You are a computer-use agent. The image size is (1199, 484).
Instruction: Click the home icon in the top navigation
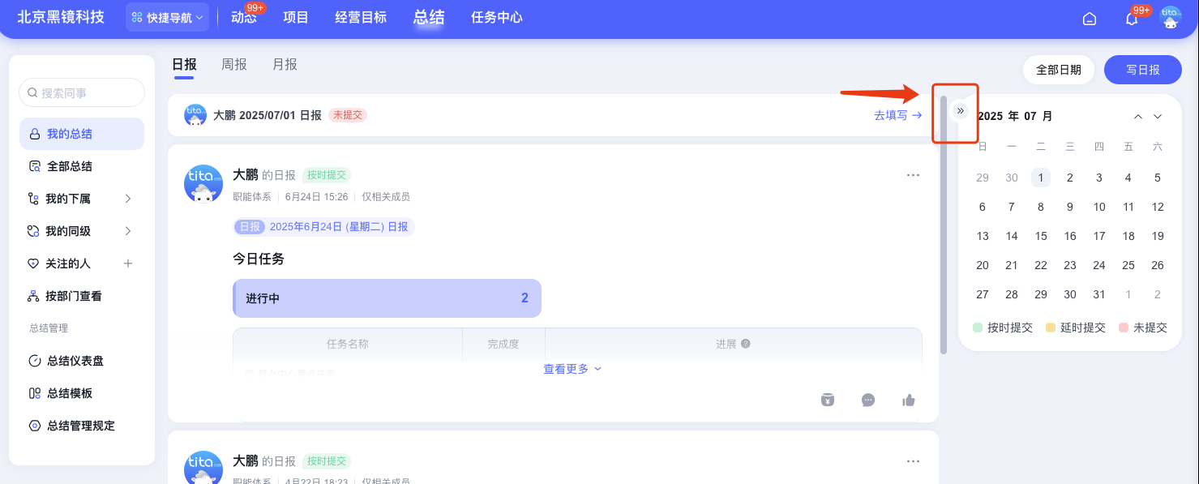point(1090,17)
